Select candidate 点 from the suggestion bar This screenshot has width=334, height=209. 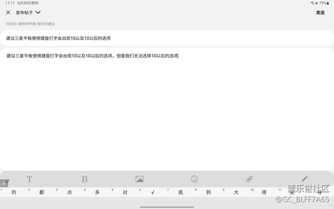[x=69, y=193]
